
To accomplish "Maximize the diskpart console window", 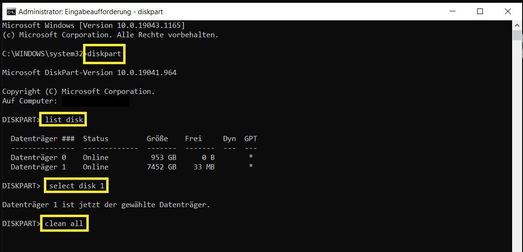I will point(480,11).
